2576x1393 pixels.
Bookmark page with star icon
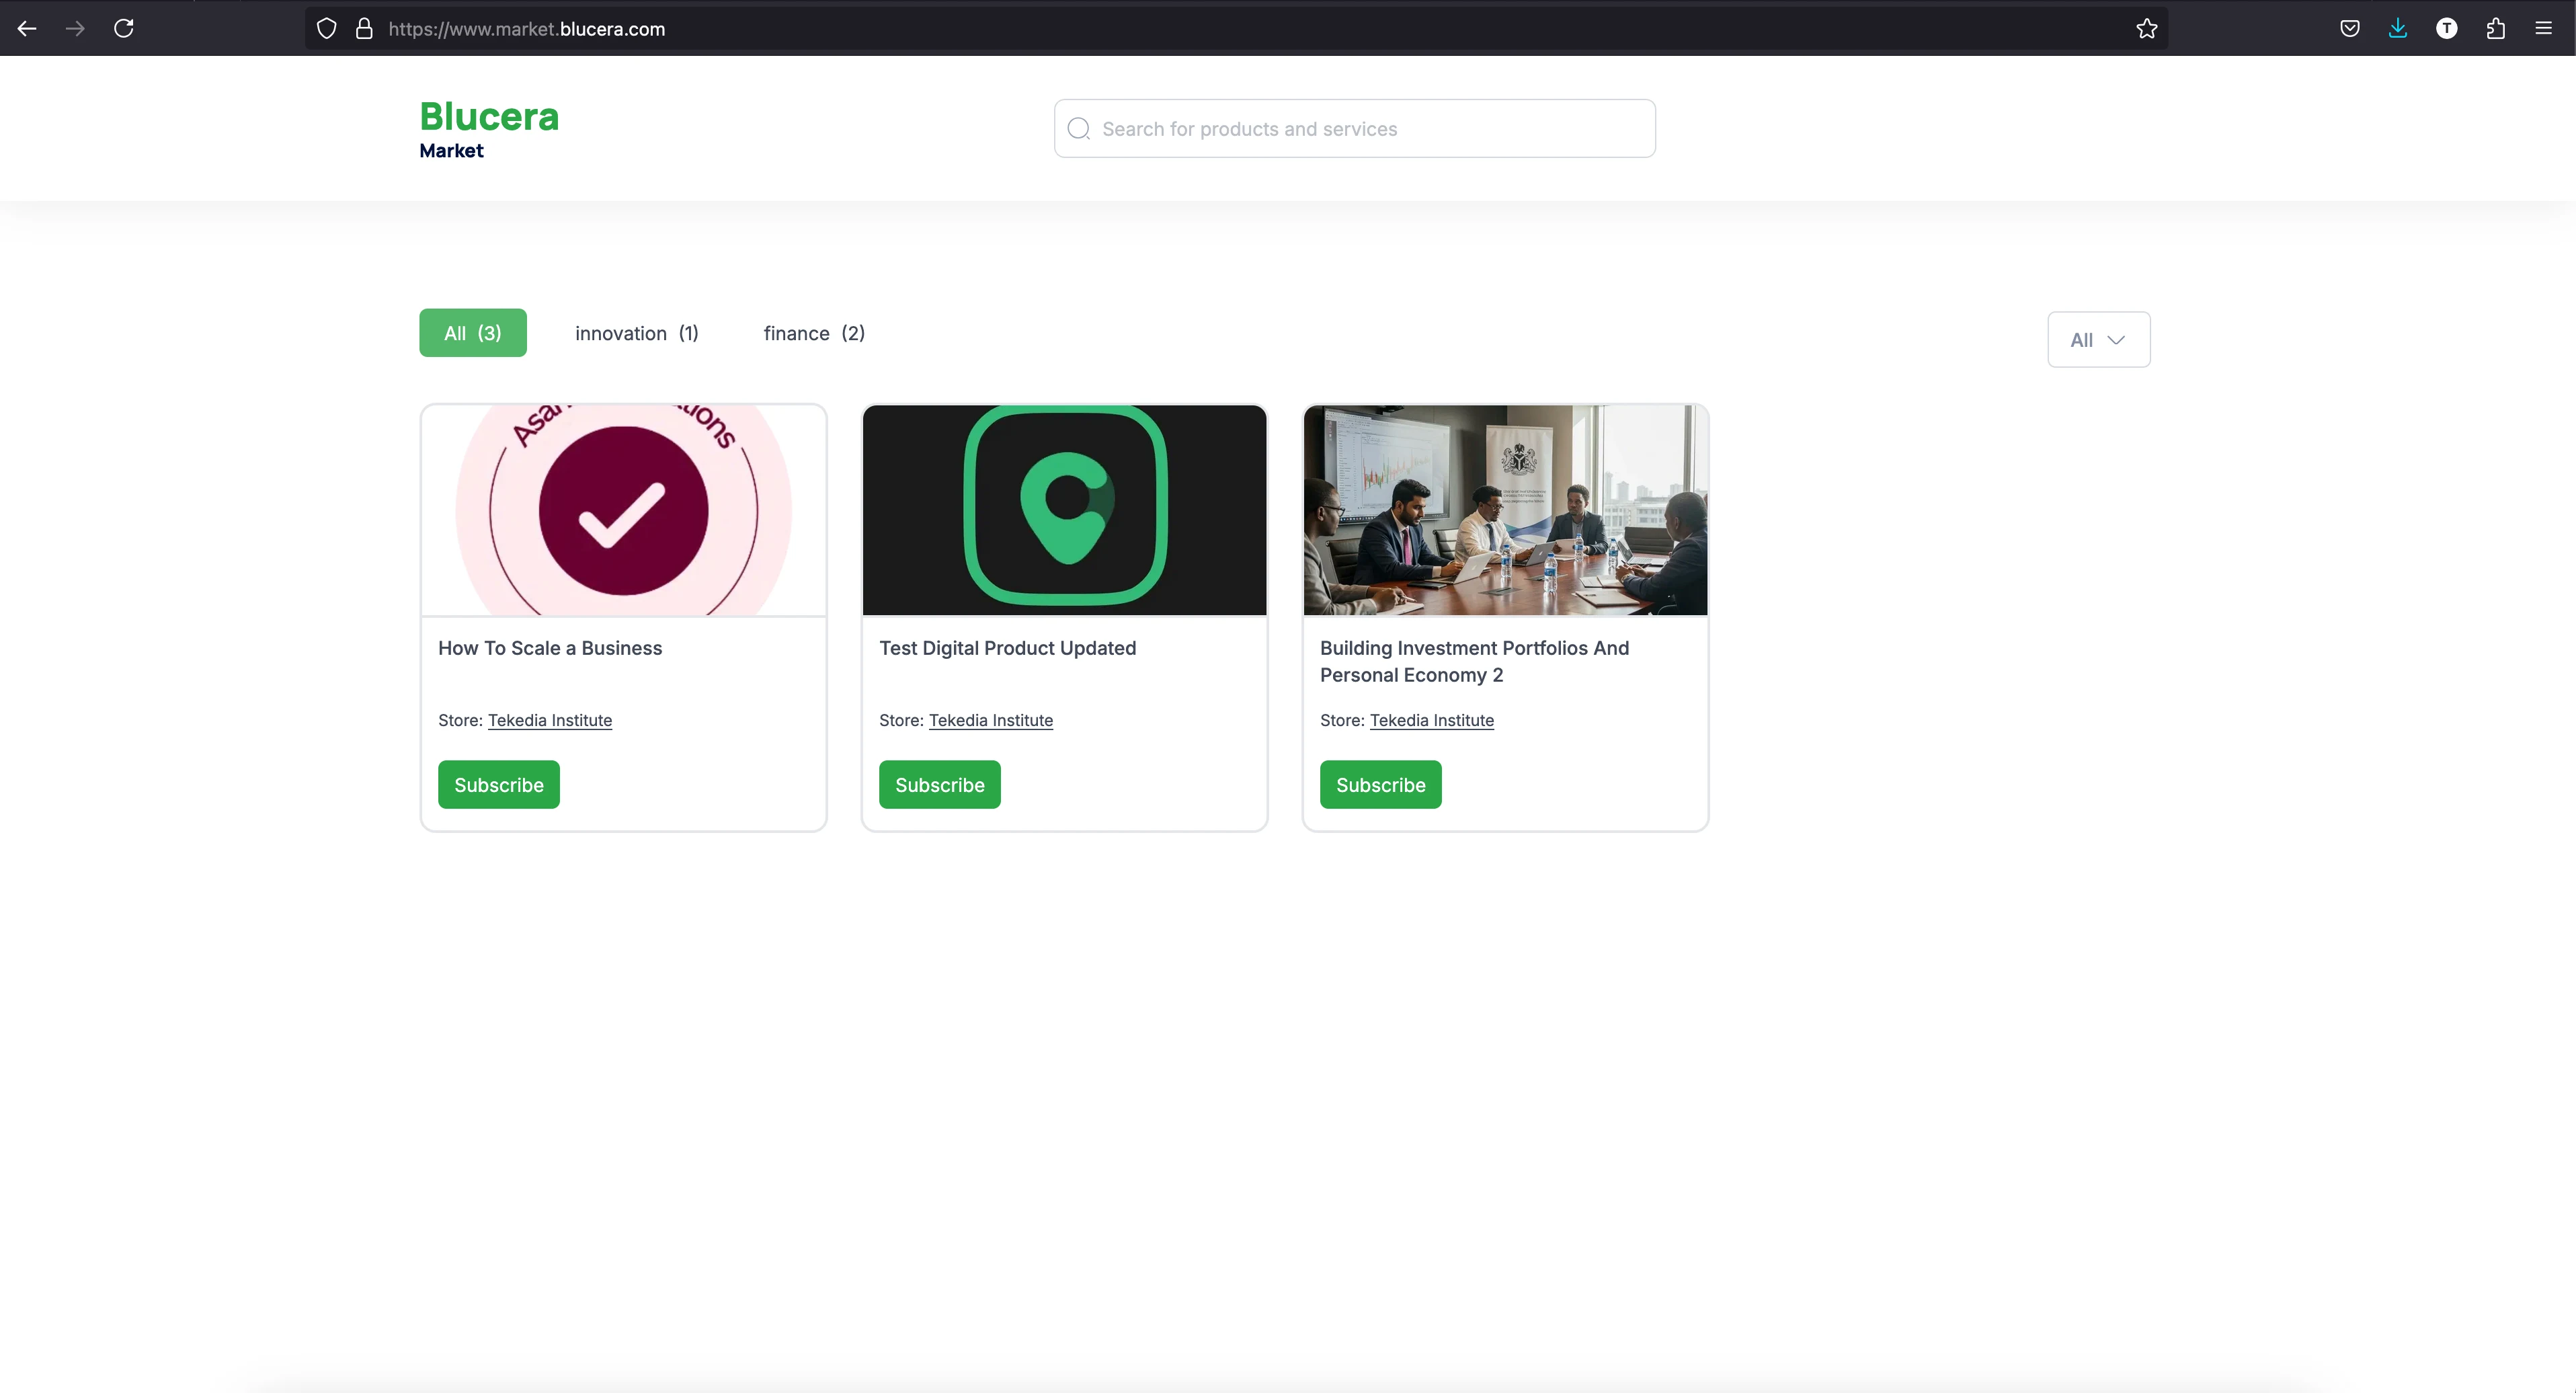tap(2146, 29)
